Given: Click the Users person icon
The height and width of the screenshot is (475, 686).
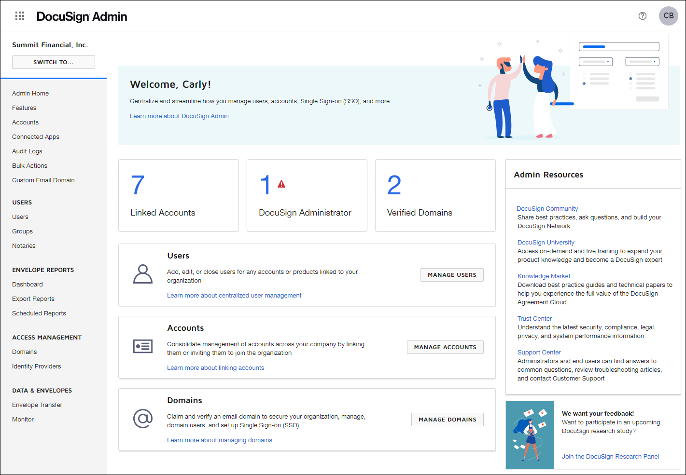Looking at the screenshot, I should coord(143,274).
